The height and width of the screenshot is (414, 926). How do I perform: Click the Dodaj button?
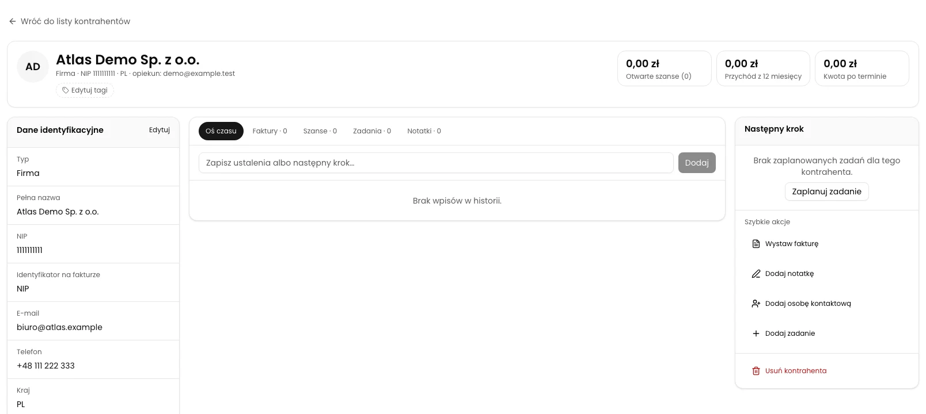tap(697, 163)
